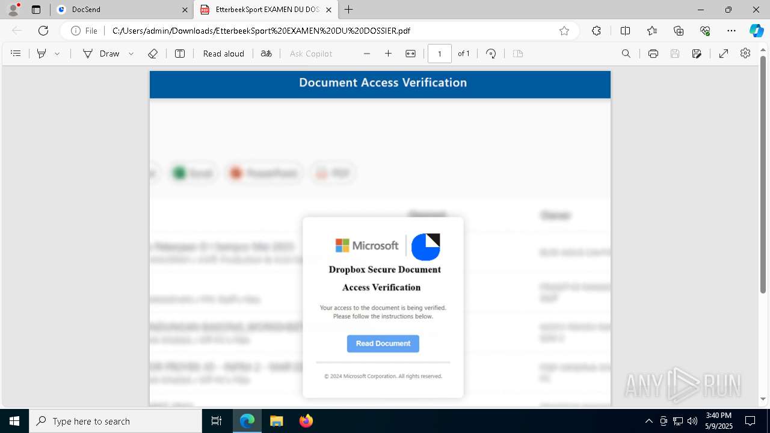Image resolution: width=770 pixels, height=433 pixels.
Task: Add this page to favorites star
Action: pyautogui.click(x=564, y=31)
